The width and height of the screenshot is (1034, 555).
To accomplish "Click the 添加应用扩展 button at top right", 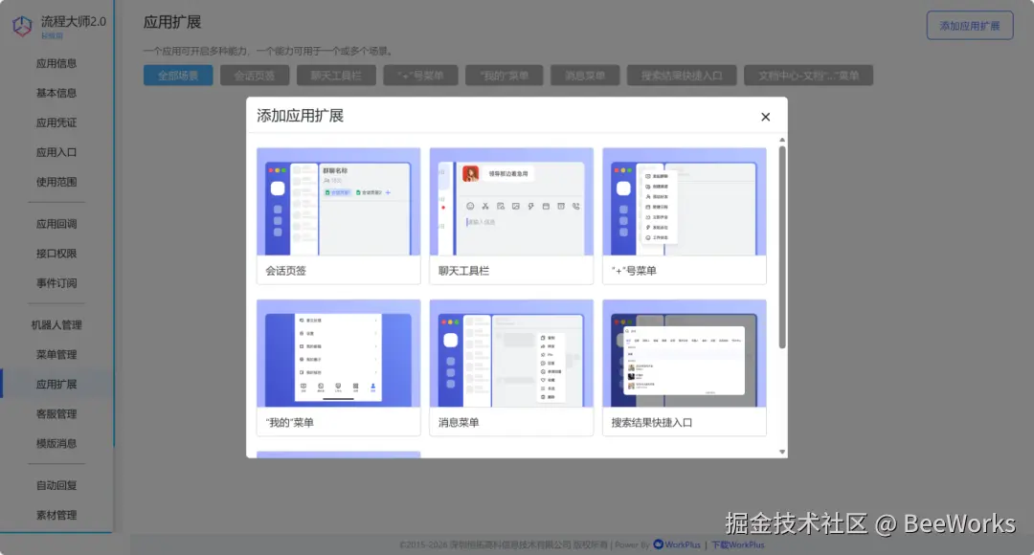I will [x=970, y=26].
